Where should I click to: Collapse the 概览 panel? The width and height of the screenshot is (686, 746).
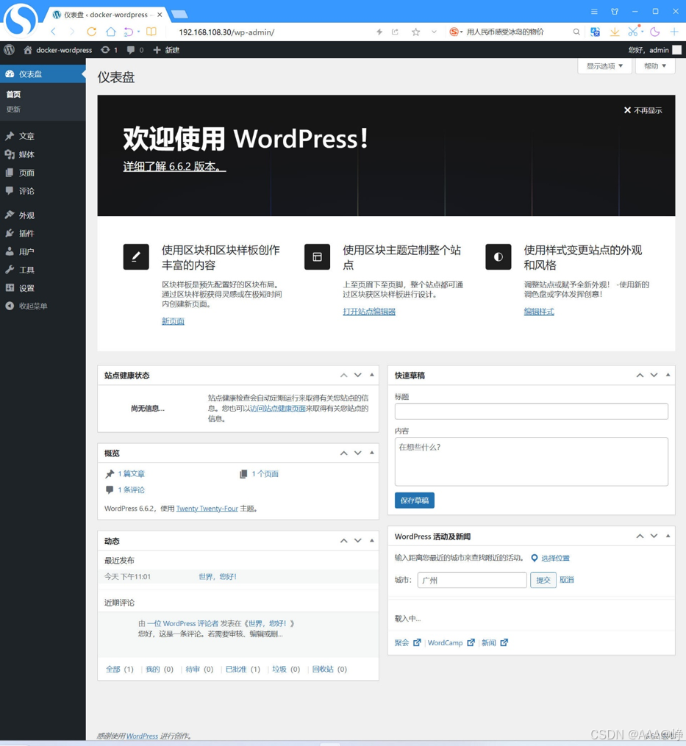(x=372, y=453)
